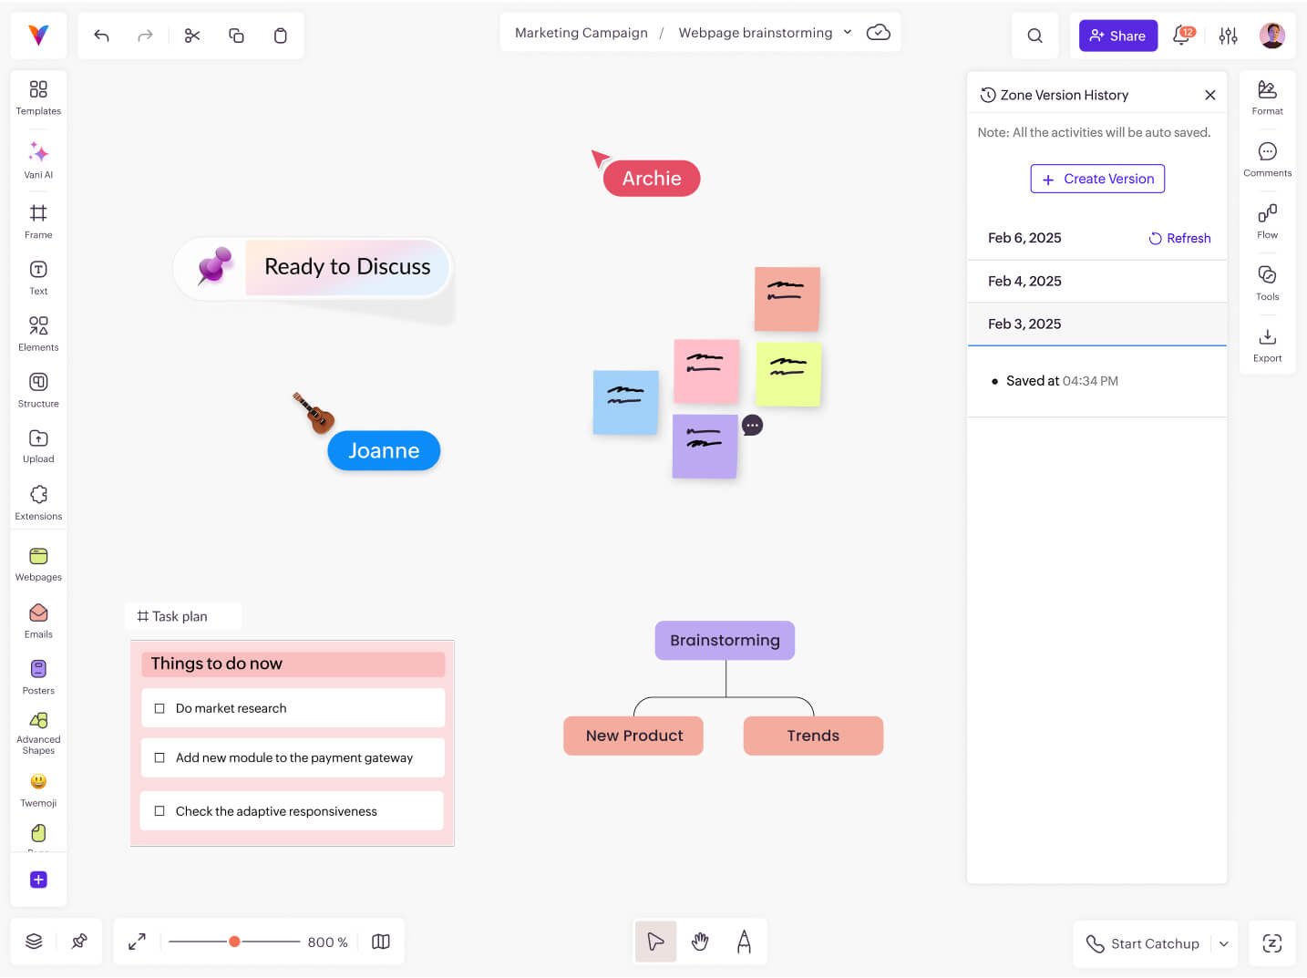Expand the Webpage brainstorming dropdown
This screenshot has height=978, width=1307.
click(848, 32)
